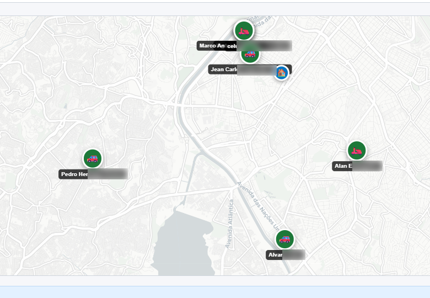430x298 pixels.
Task: Click the Avenida Atlântica street label
Action: tap(229, 224)
